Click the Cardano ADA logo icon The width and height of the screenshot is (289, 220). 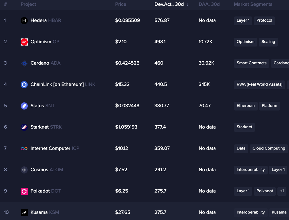pos(24,63)
